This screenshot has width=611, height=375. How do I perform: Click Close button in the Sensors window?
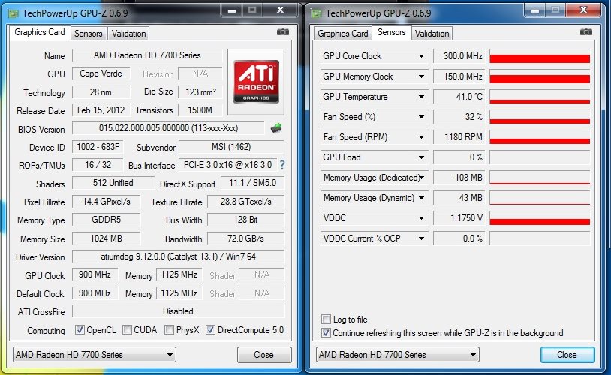pos(567,354)
